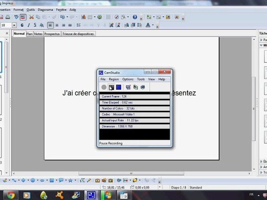
Task: Open the CamStudio Options menu
Action: click(x=128, y=79)
